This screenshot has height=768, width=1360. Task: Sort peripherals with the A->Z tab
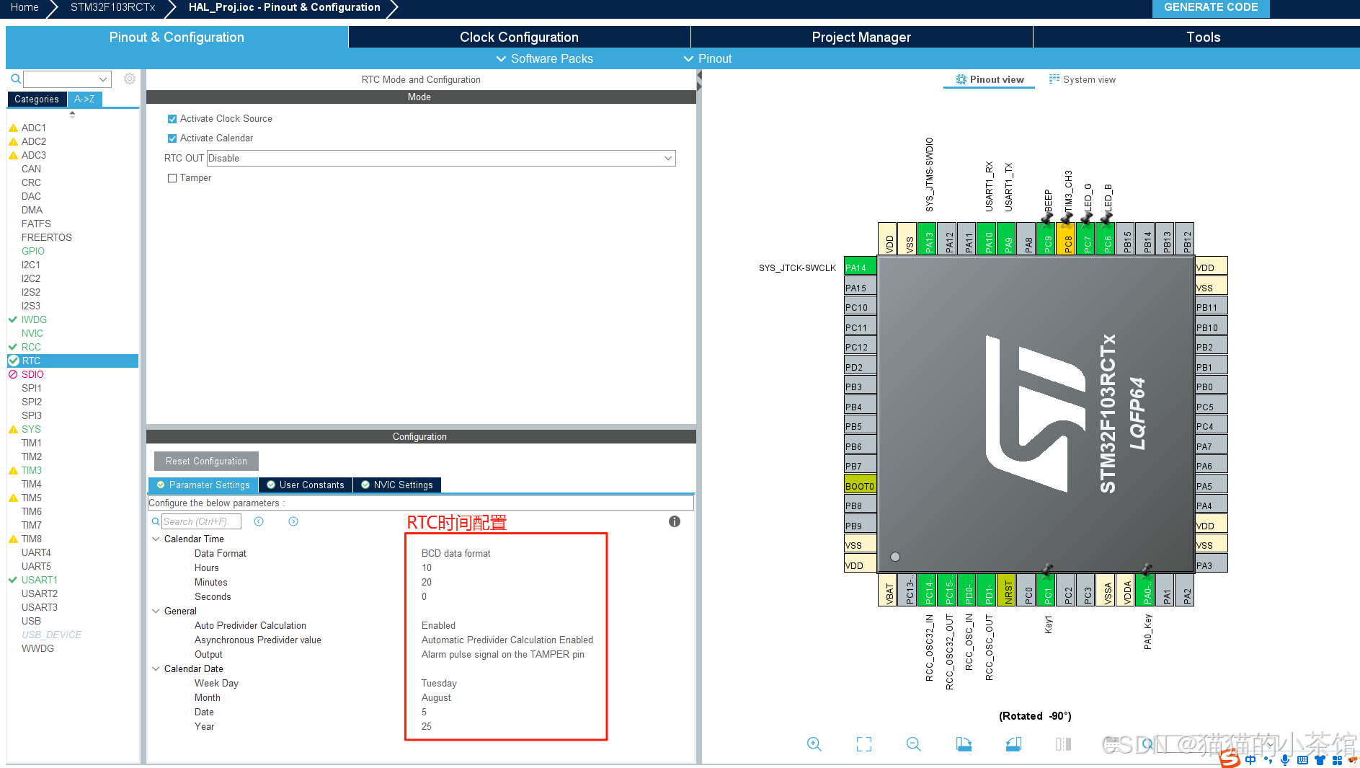pyautogui.click(x=84, y=99)
